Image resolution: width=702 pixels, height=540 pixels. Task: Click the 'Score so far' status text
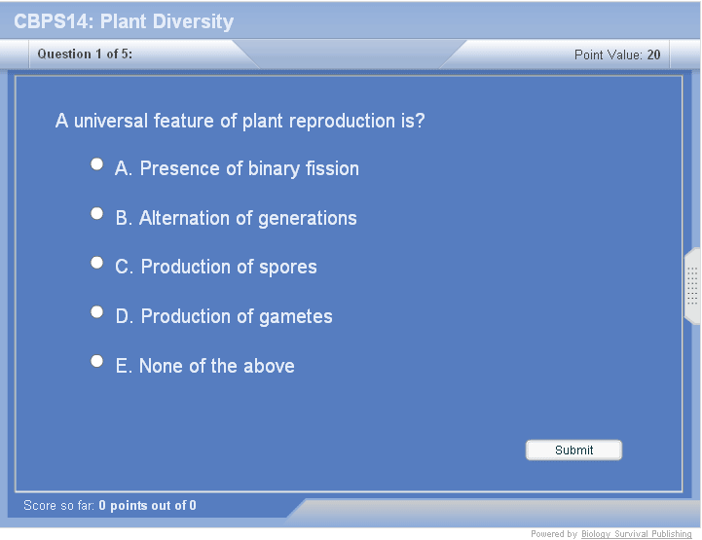[59, 506]
